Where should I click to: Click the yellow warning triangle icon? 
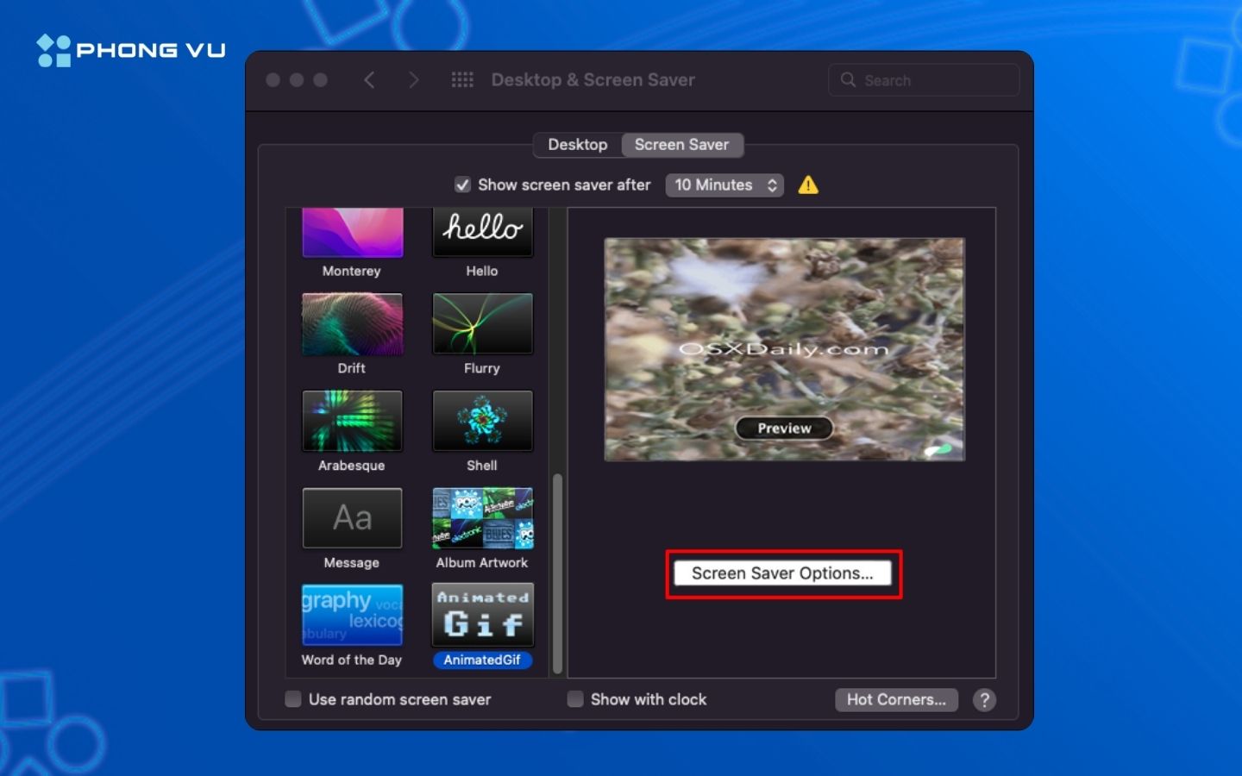808,185
